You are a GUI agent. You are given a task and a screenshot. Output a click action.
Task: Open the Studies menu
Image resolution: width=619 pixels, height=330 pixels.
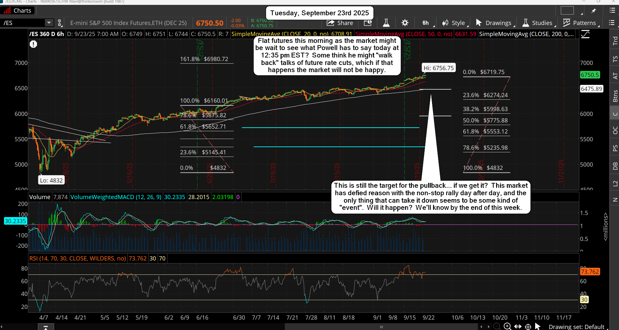pyautogui.click(x=537, y=23)
